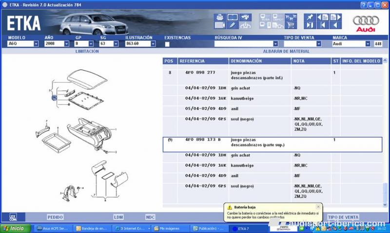Click the LEX COM icon in the bottom bar

click(x=13, y=217)
